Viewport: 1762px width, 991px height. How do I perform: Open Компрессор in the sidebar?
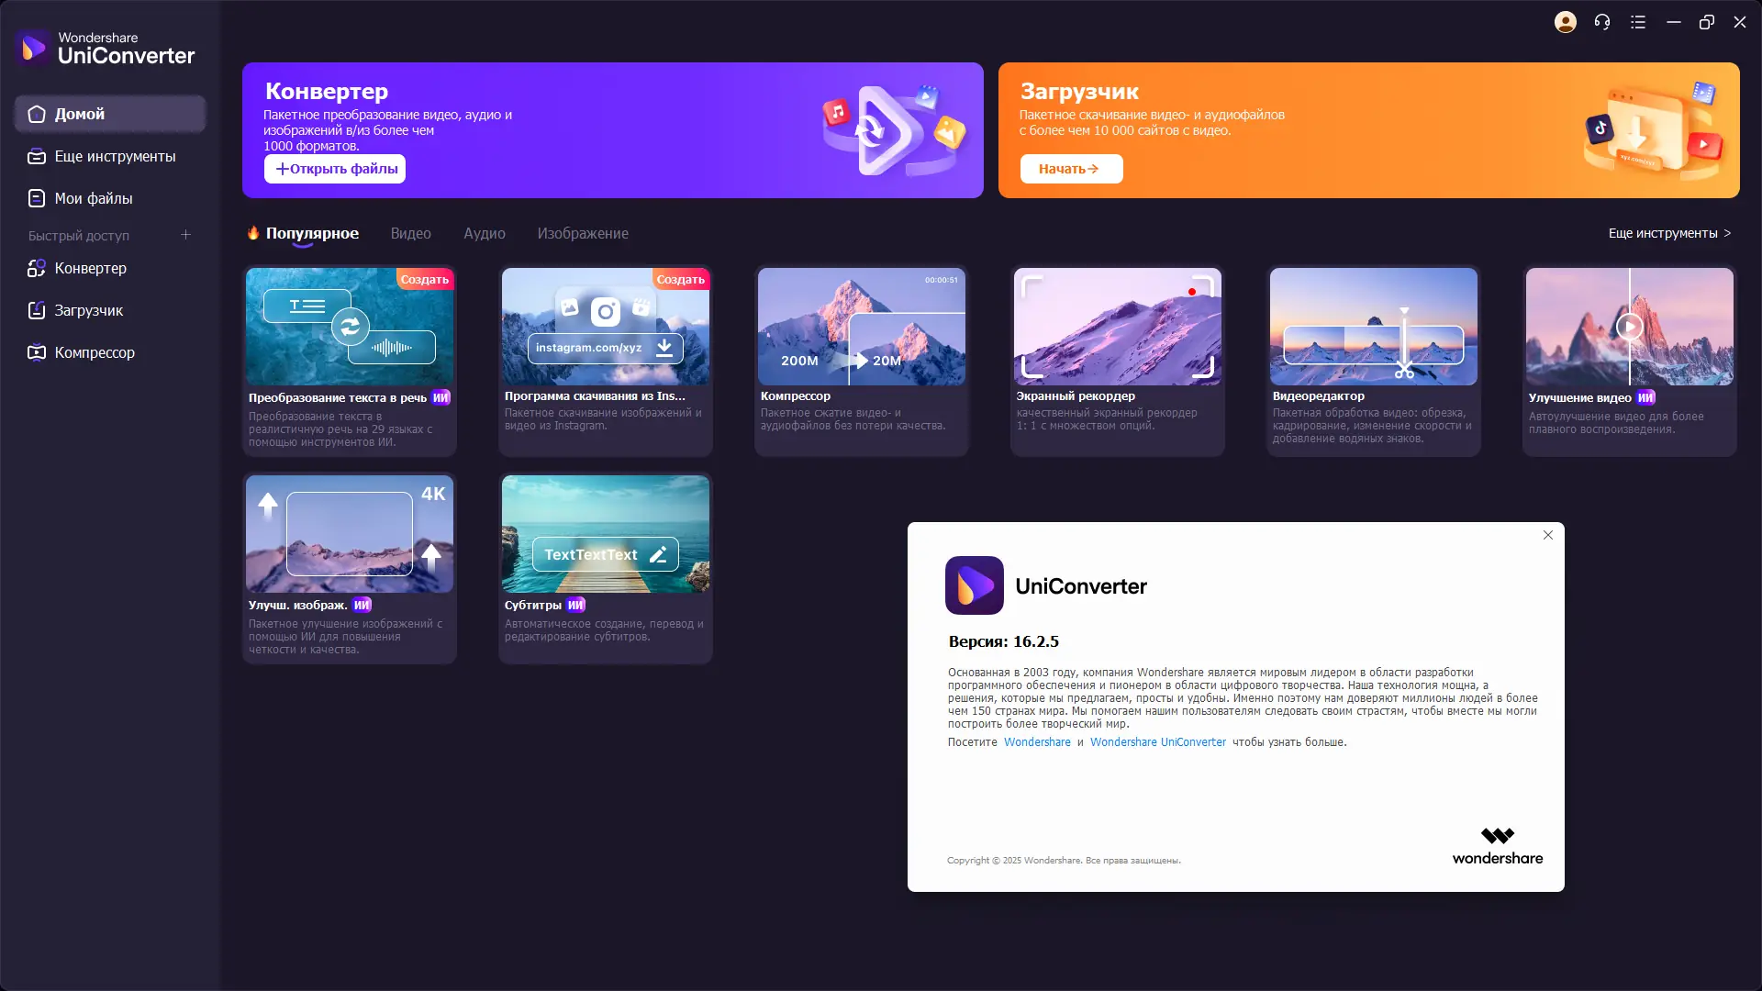[x=94, y=352]
